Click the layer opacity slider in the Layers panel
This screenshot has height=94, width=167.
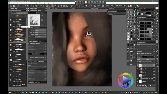point(146,61)
